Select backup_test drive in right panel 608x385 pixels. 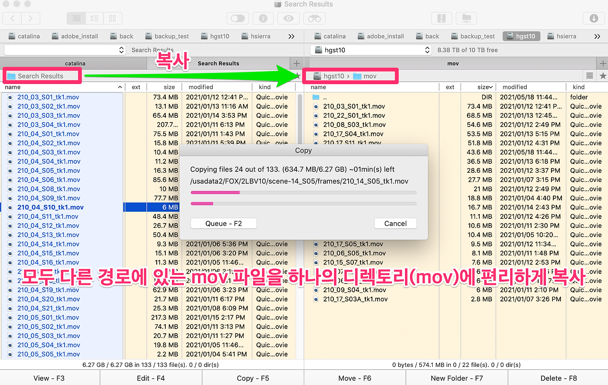point(473,36)
